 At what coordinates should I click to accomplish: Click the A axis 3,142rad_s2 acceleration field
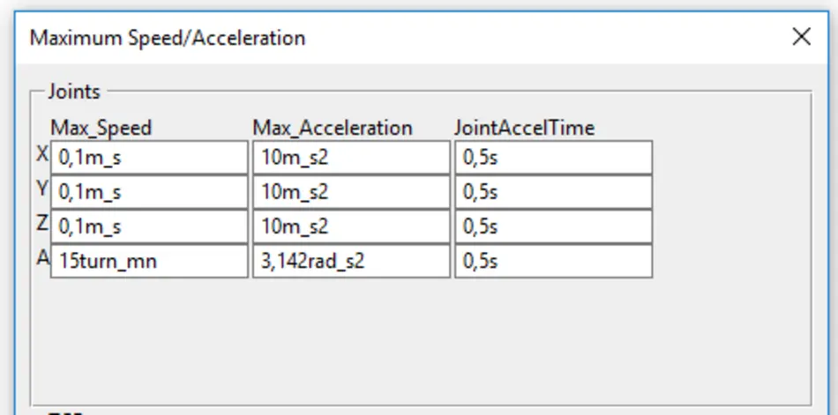351,261
